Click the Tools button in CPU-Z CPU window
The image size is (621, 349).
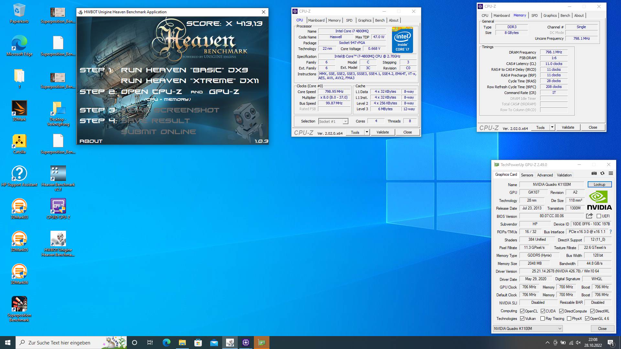click(x=355, y=132)
